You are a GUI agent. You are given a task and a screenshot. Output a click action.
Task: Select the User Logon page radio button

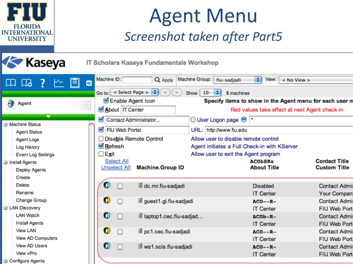(193, 120)
